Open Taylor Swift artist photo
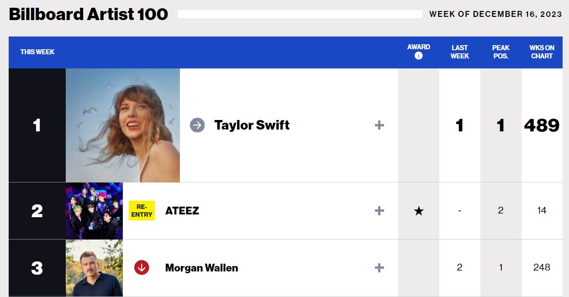Image resolution: width=569 pixels, height=297 pixels. (x=123, y=125)
